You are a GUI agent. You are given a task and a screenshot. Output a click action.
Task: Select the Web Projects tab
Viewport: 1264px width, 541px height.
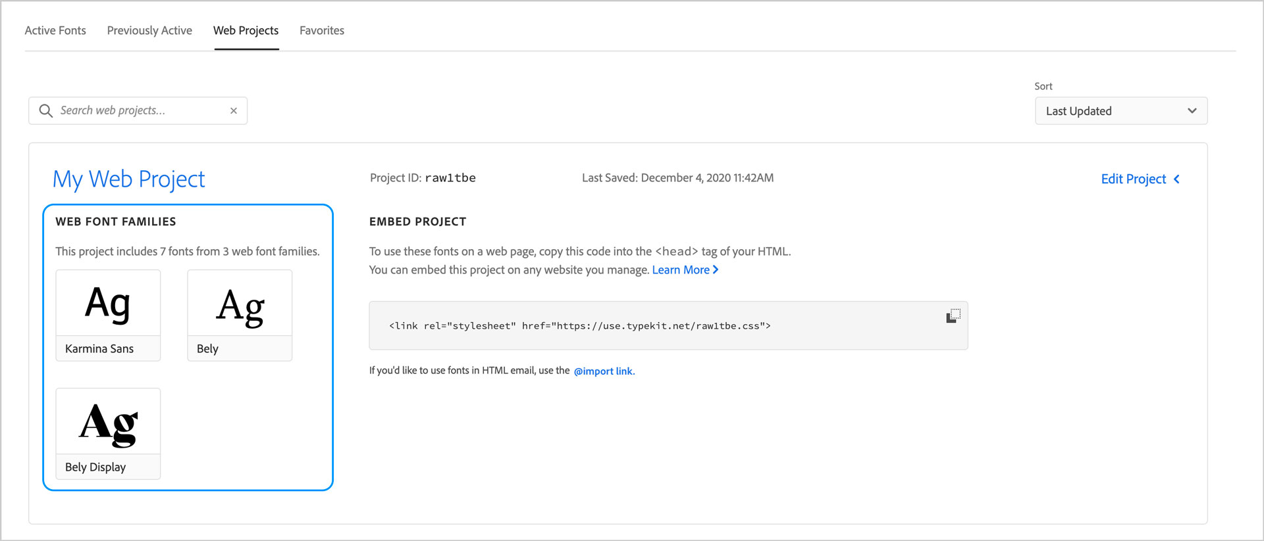click(x=246, y=30)
